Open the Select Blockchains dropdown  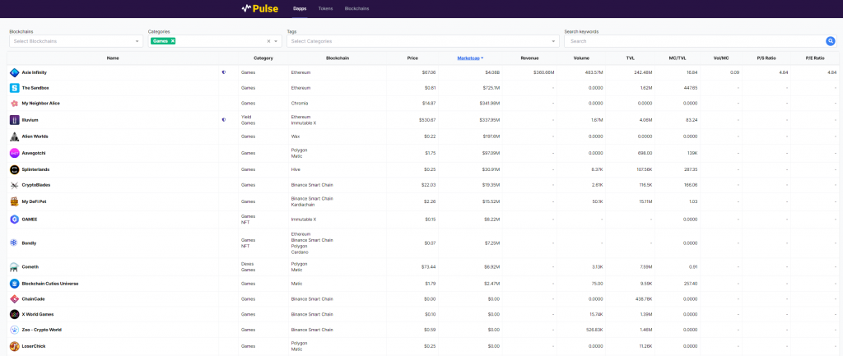pos(77,41)
